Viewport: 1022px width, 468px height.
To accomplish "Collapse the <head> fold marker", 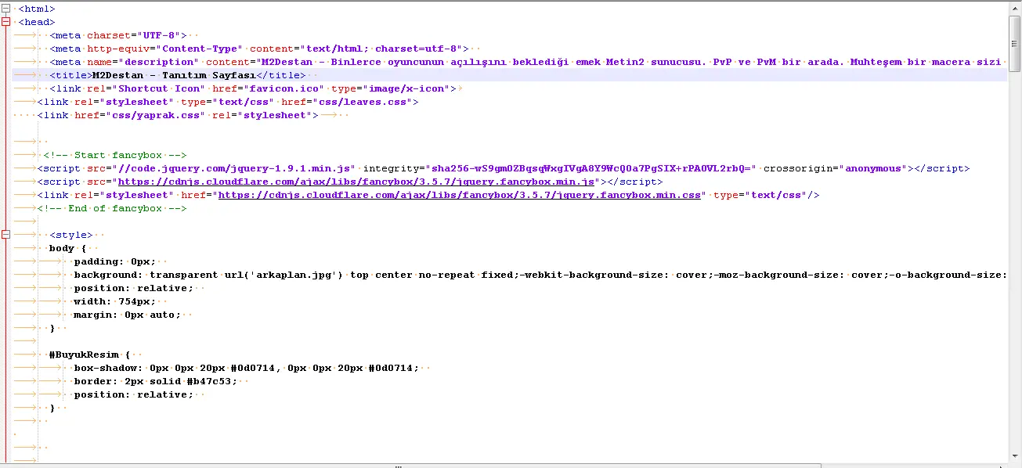I will (5, 22).
